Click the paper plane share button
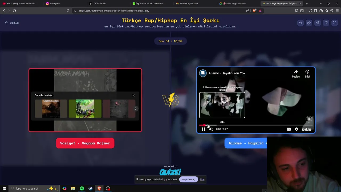Image resolution: width=341 pixels, height=192 pixels. coord(318,23)
